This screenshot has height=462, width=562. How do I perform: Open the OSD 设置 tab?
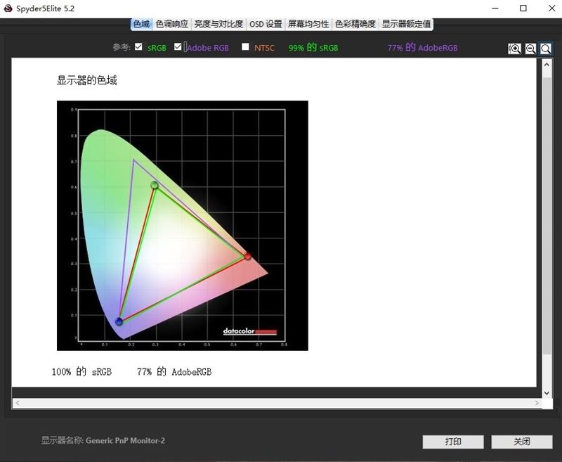266,24
